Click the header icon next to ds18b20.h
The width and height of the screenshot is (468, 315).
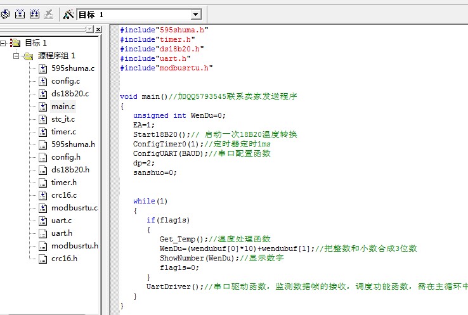(42, 170)
